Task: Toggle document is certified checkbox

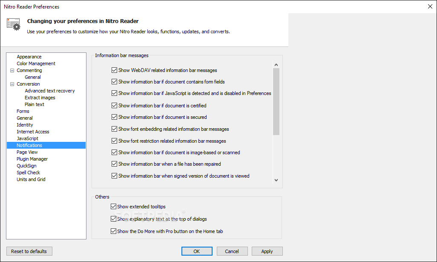Action: click(114, 106)
